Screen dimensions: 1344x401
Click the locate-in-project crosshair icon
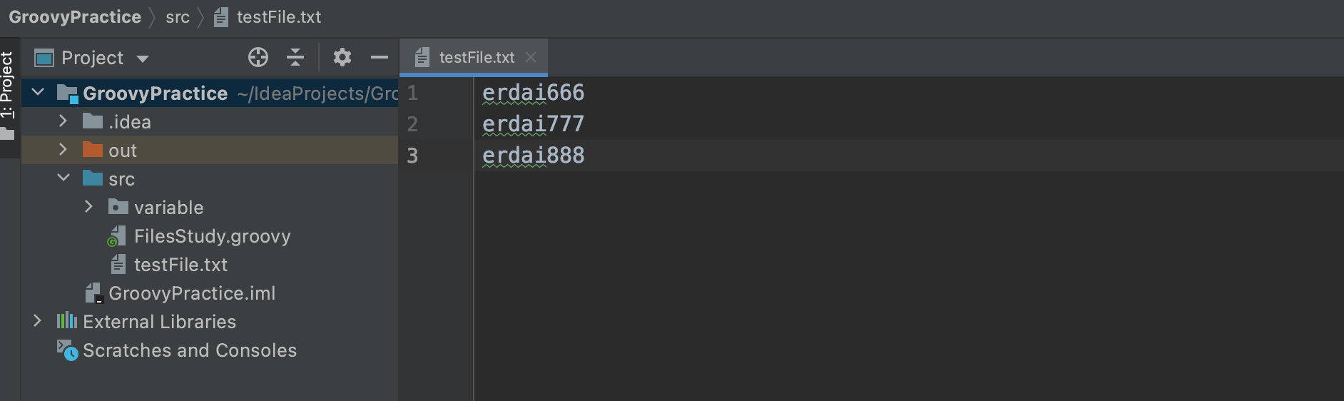click(x=258, y=57)
